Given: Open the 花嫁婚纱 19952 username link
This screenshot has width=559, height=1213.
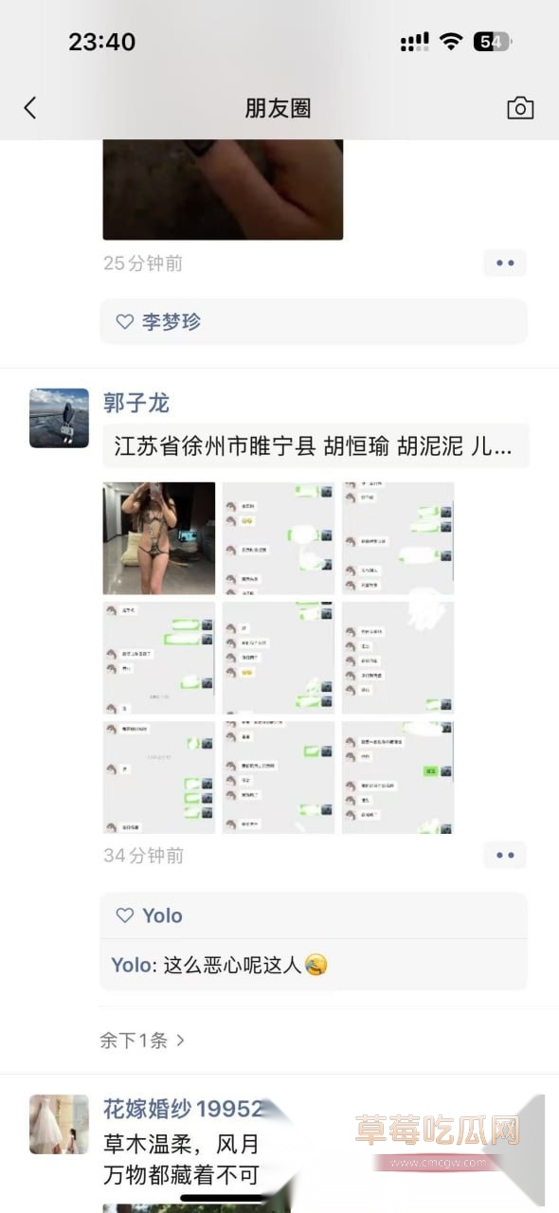Looking at the screenshot, I should [x=184, y=1109].
